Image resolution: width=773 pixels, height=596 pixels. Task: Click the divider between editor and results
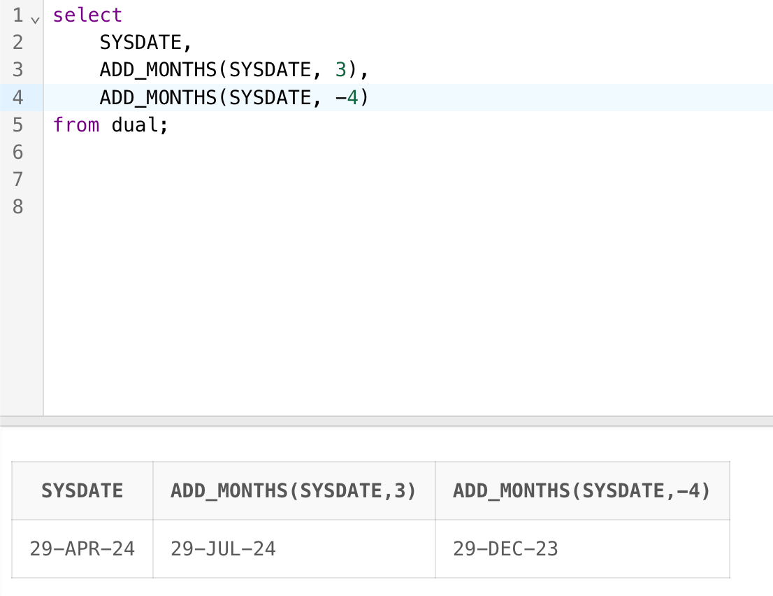point(386,419)
